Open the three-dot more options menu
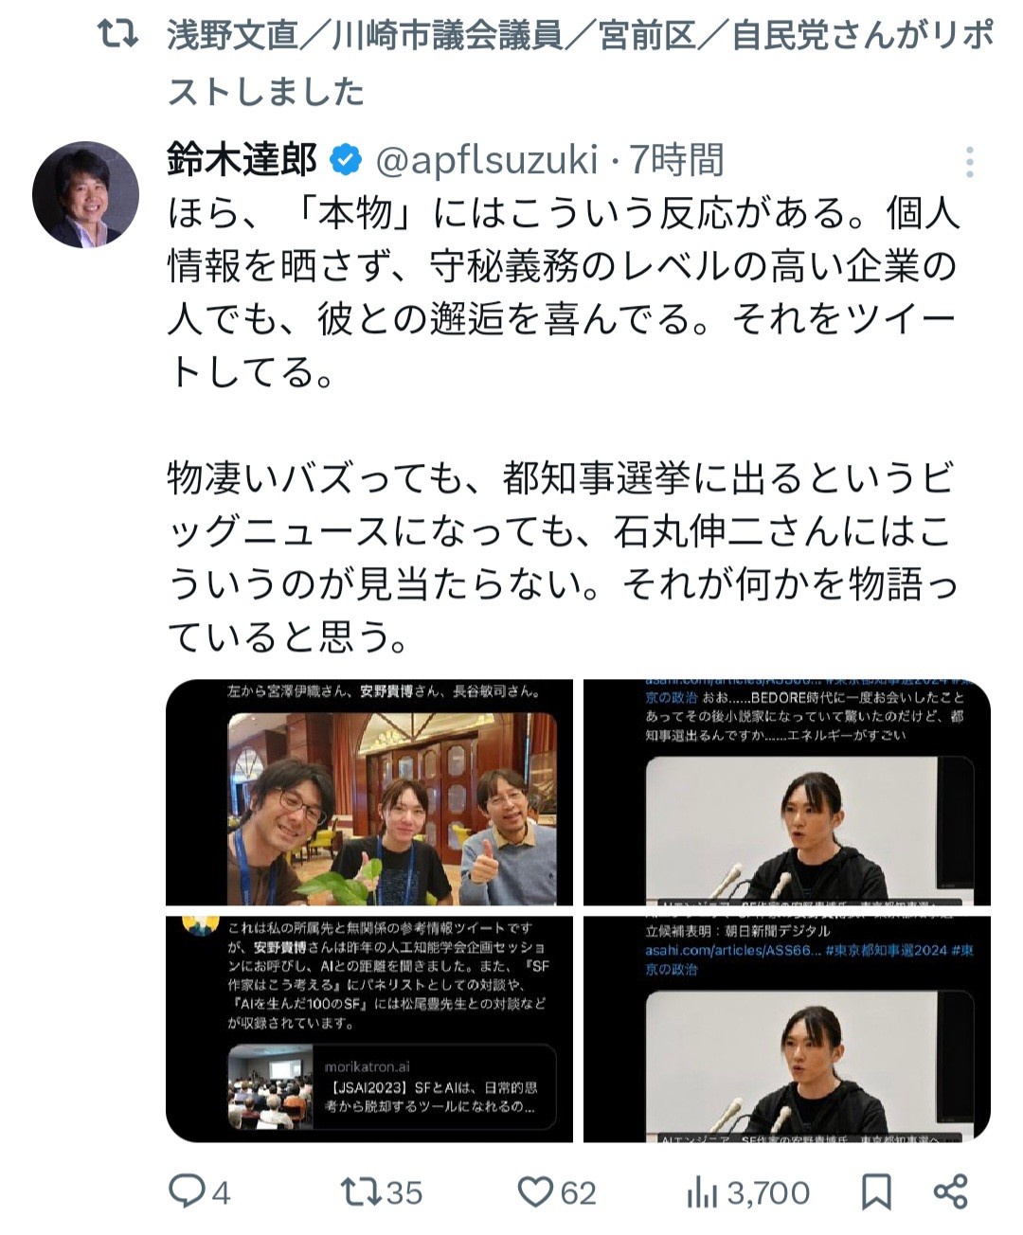 [969, 163]
